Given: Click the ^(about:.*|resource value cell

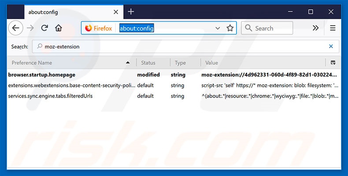Looking at the screenshot, I should click(x=270, y=96).
